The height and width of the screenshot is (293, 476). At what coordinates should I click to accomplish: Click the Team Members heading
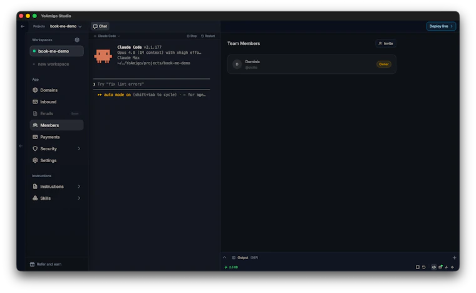244,44
